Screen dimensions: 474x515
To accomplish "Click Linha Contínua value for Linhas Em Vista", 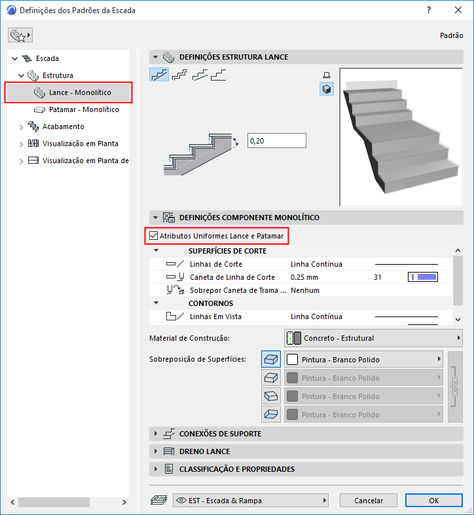I will pyautogui.click(x=316, y=316).
